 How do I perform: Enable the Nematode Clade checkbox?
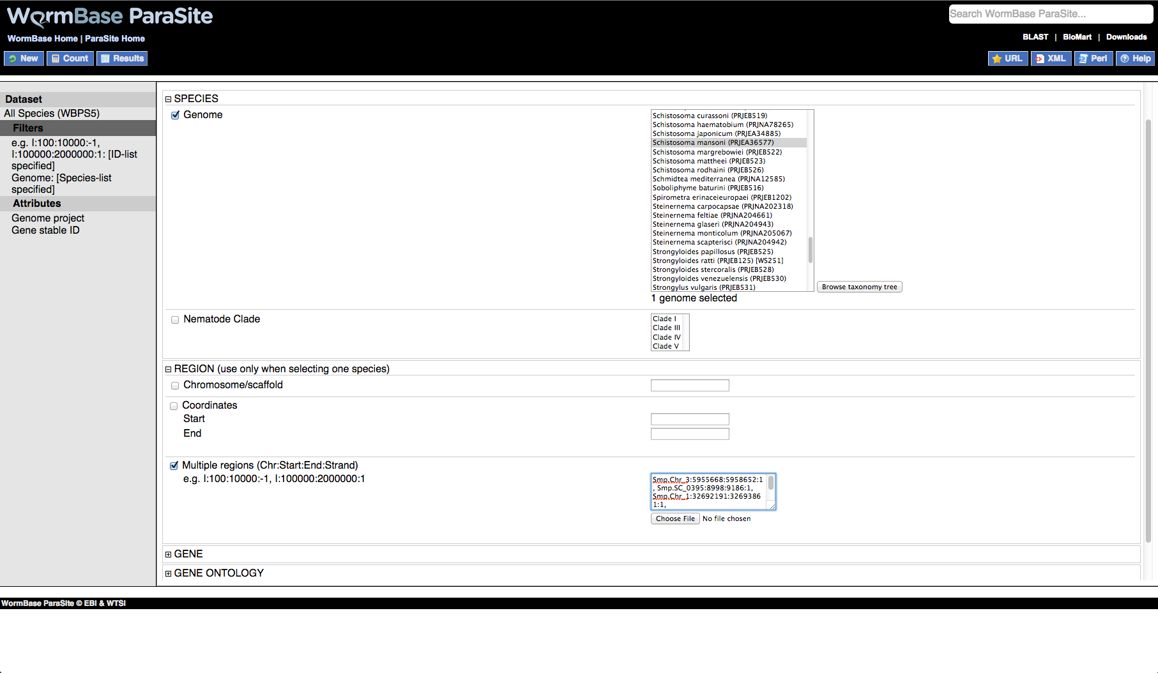pyautogui.click(x=175, y=320)
